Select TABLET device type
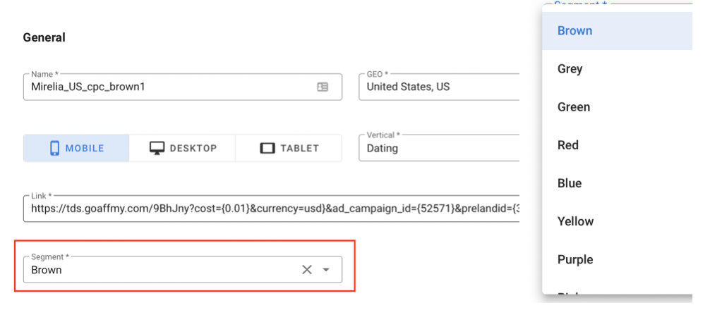The height and width of the screenshot is (310, 710). 289,148
